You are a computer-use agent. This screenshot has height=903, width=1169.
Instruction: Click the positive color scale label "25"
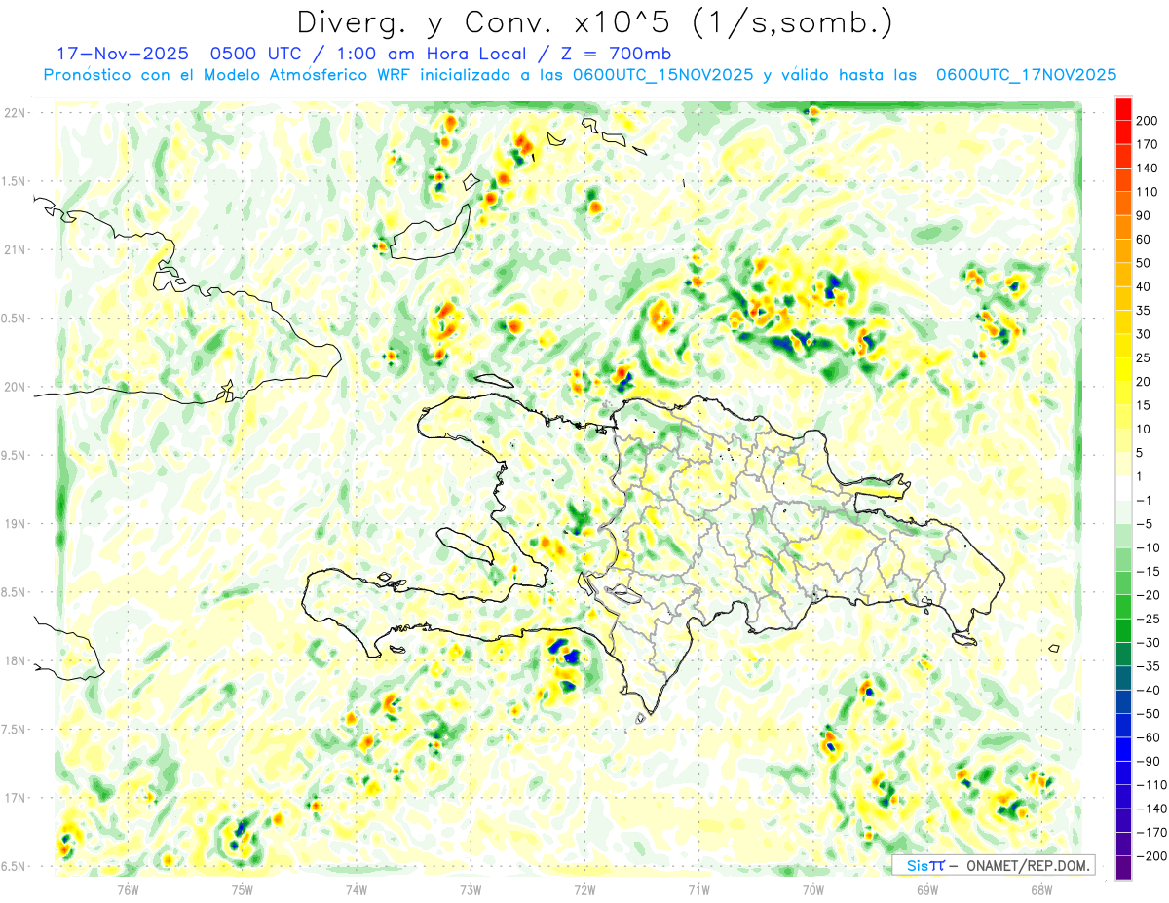[1145, 357]
